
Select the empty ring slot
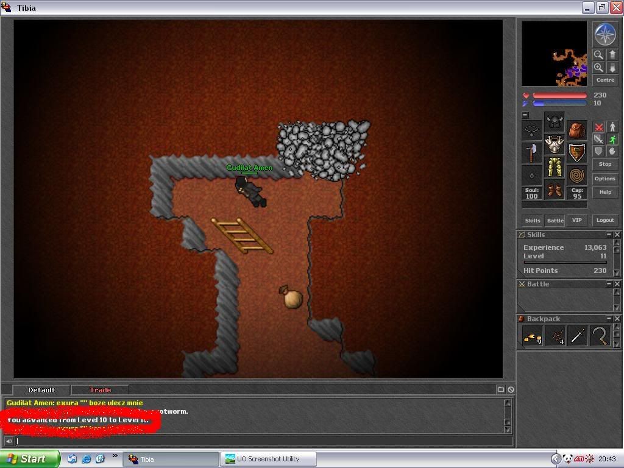coord(531,175)
